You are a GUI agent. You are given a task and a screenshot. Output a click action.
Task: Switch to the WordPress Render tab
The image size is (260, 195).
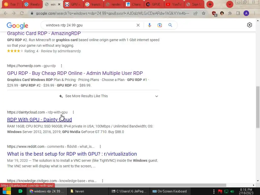pyautogui.click(x=32, y=5)
